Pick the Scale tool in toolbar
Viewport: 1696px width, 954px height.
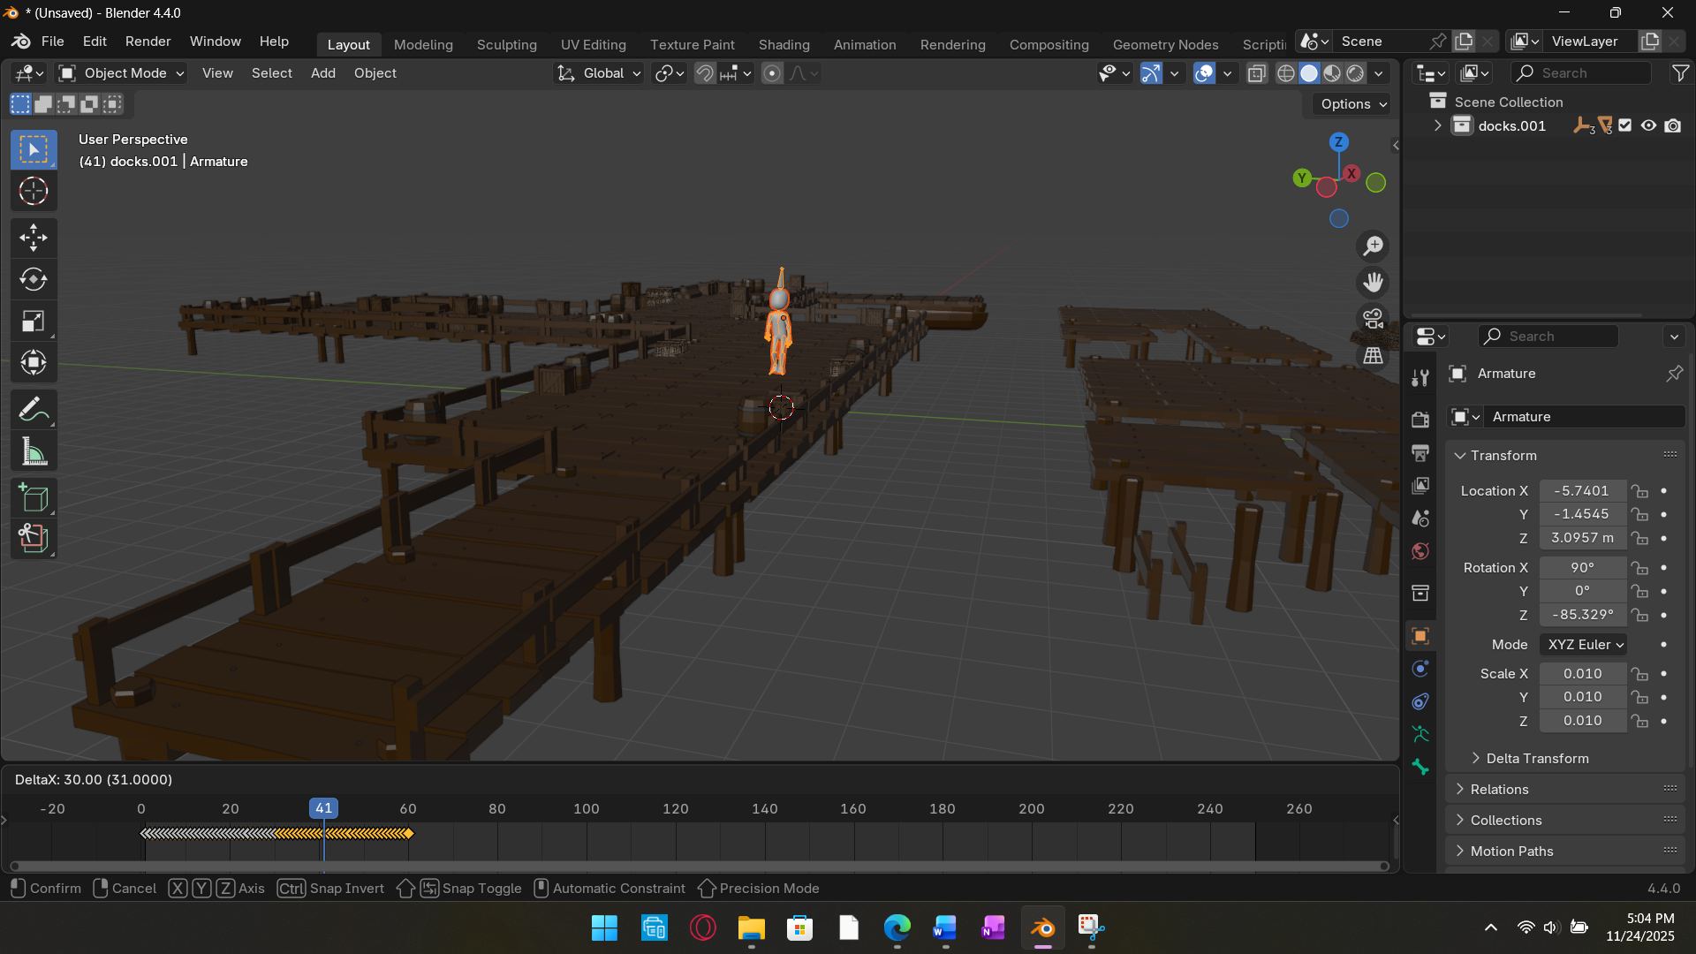coord(34,321)
